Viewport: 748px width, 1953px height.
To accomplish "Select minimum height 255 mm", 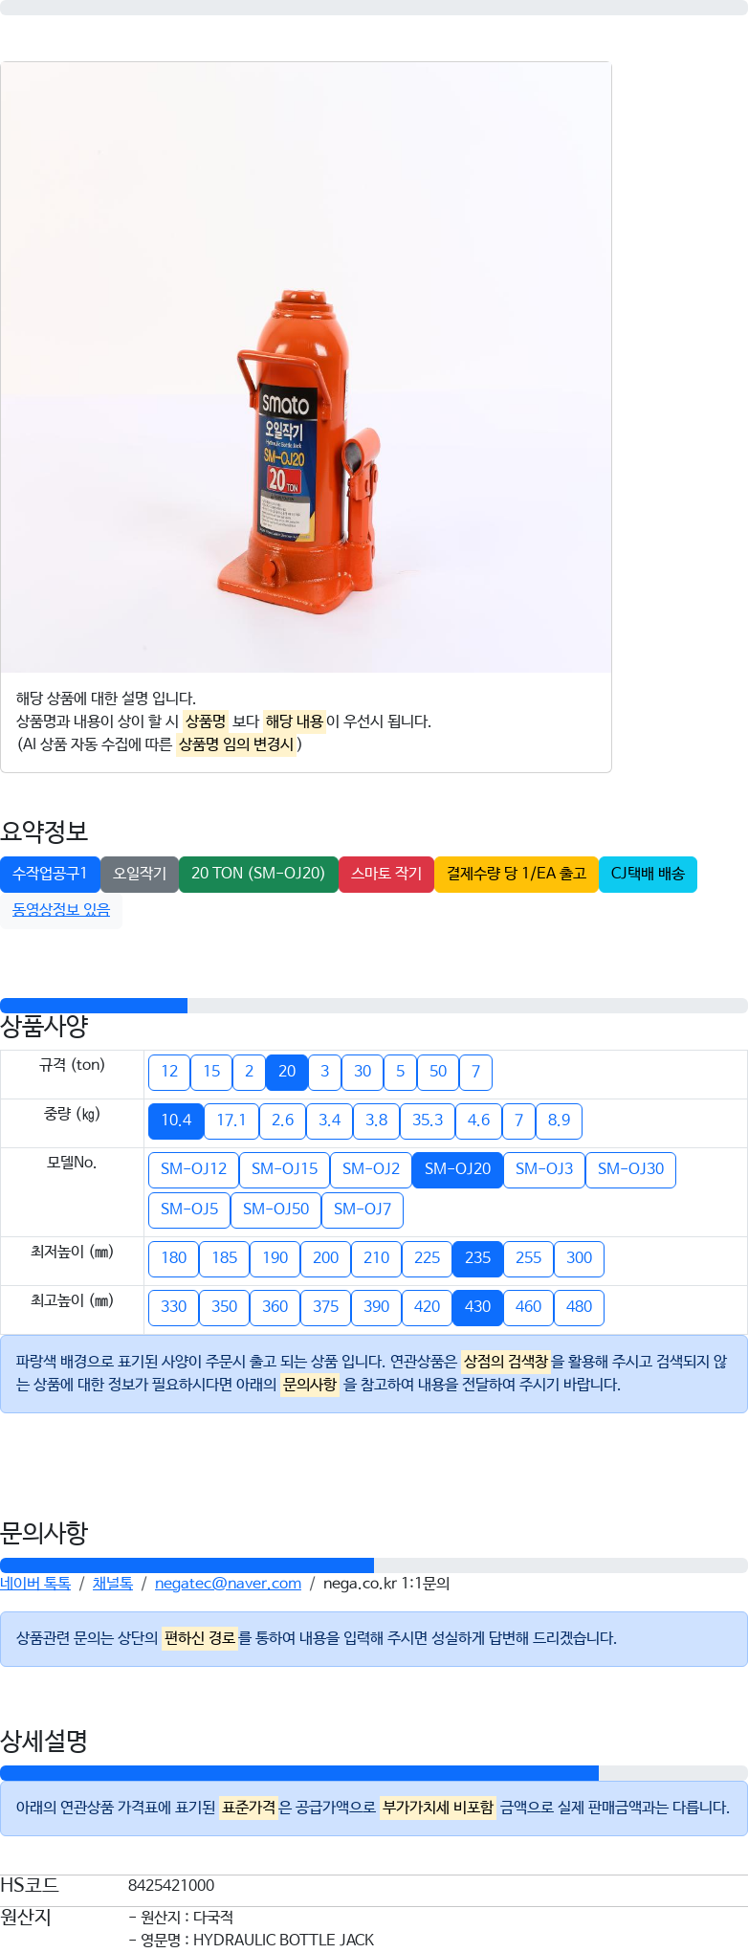I will 528,1258.
